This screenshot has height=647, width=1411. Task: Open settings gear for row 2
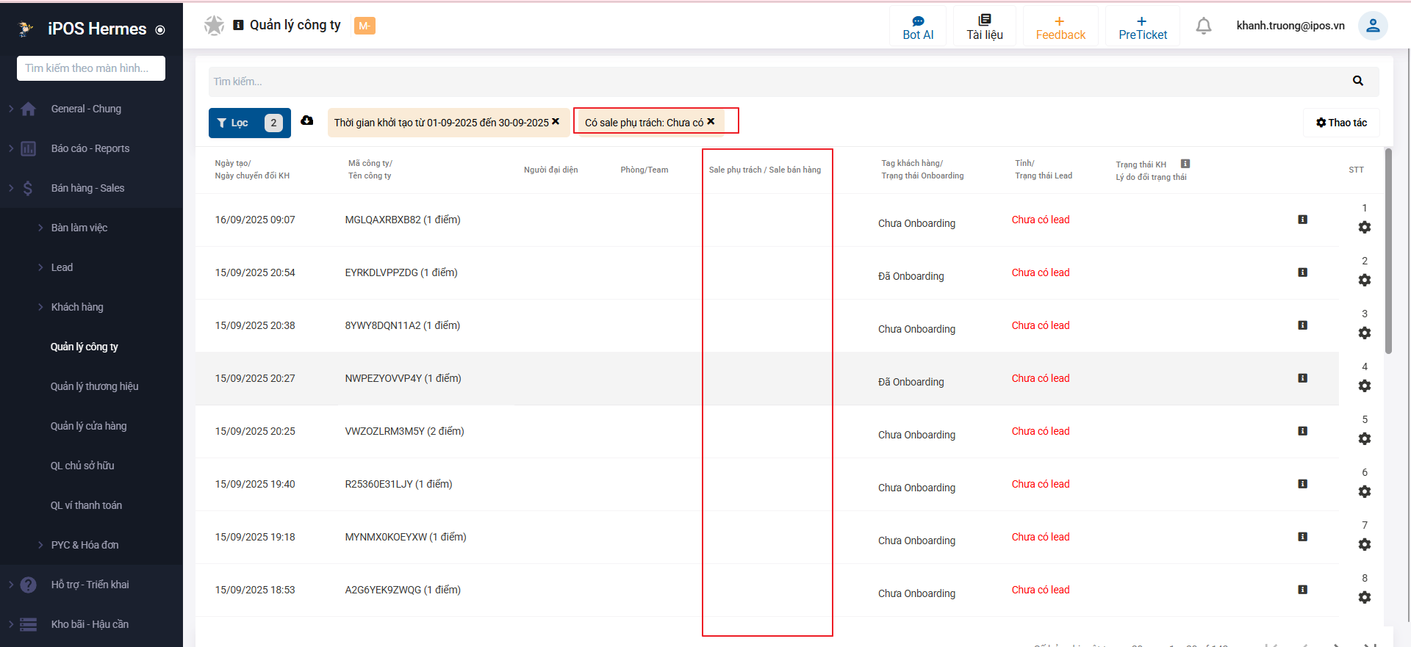(1365, 281)
